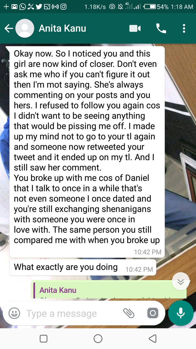Tap Android back triangle button
The image size is (196, 349).
[152, 339]
